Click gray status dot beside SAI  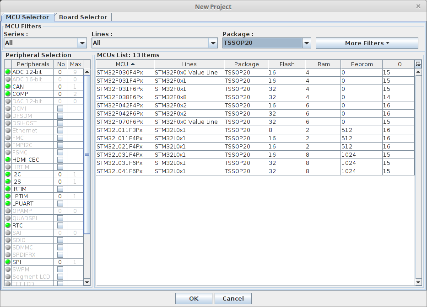pos(8,233)
